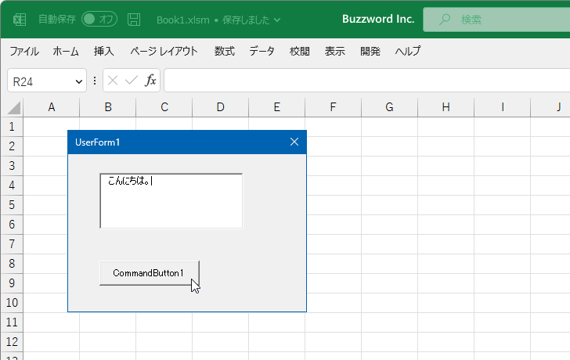570x360 pixels.
Task: Select column F header
Action: [x=334, y=107]
